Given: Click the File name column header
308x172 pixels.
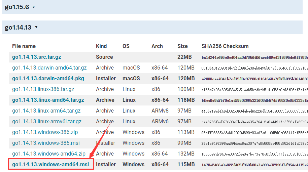Looking at the screenshot, I should (x=24, y=46).
